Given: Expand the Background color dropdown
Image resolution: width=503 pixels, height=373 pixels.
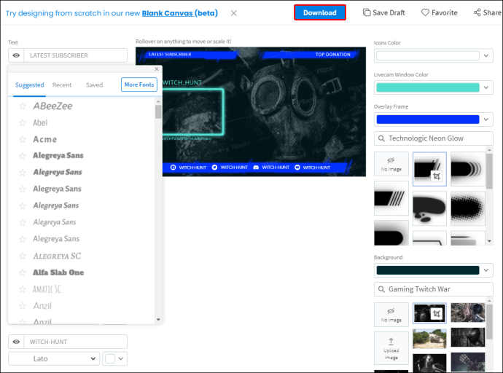Looking at the screenshot, I should [486, 270].
